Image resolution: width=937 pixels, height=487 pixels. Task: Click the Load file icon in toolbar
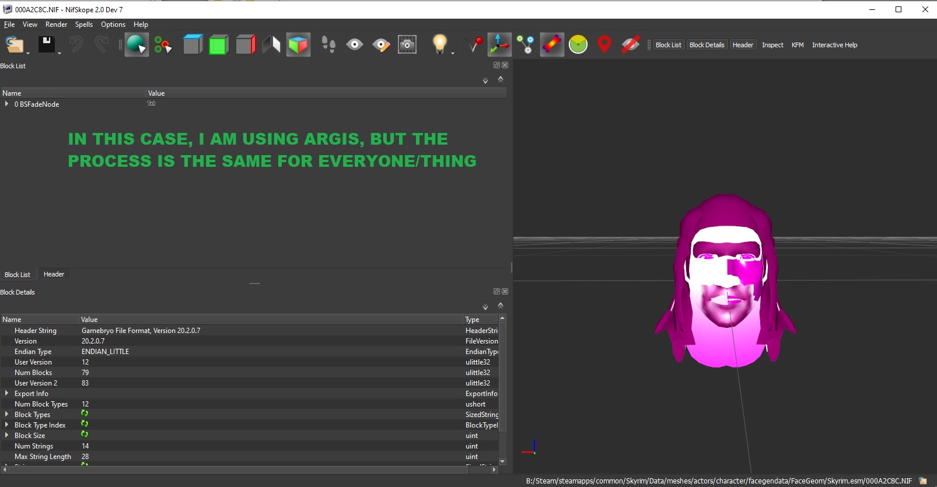tap(15, 45)
